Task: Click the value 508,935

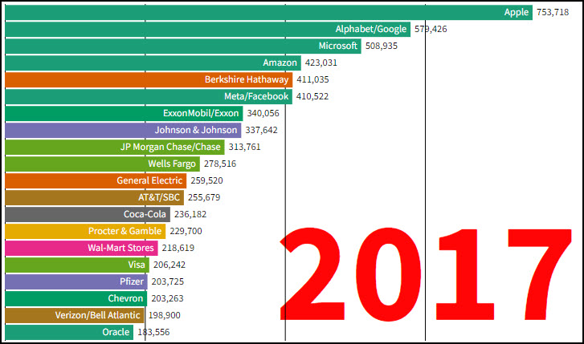Action: pyautogui.click(x=382, y=46)
